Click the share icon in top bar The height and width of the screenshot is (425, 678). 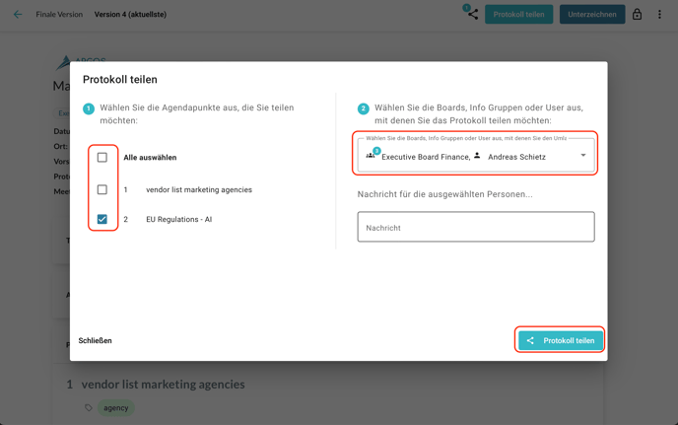[472, 15]
